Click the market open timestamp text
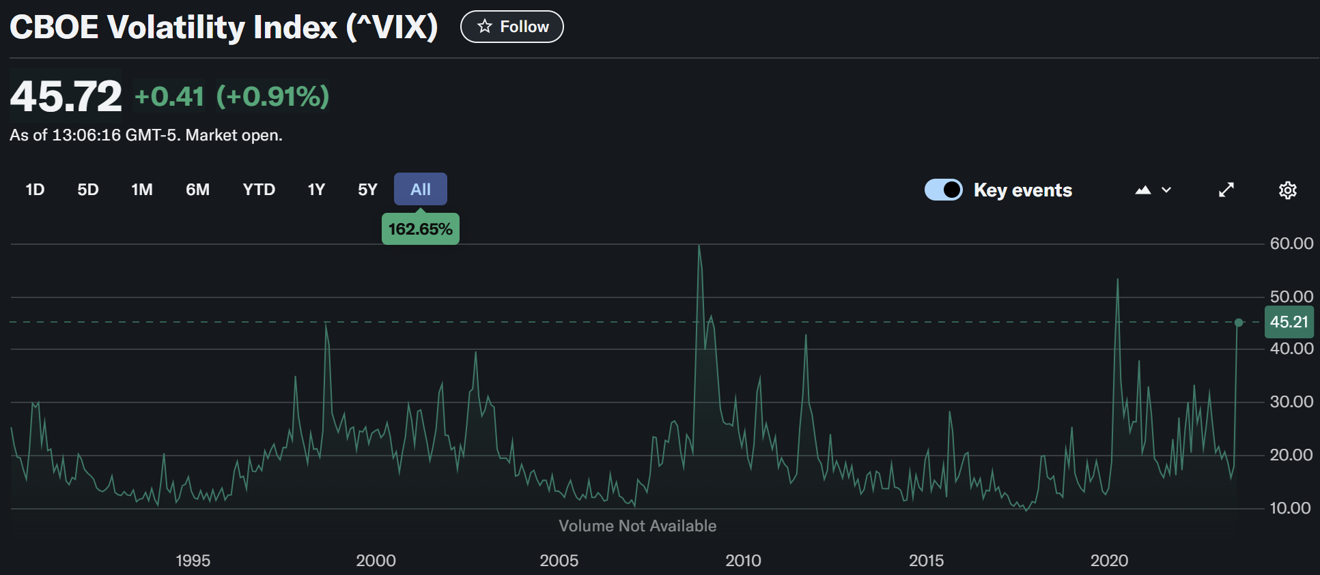1320x575 pixels. 146,135
